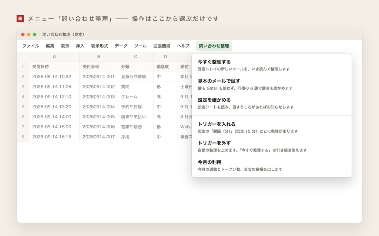Select 設定を確かめる menu entry
This screenshot has height=236, width=379.
tap(272, 103)
